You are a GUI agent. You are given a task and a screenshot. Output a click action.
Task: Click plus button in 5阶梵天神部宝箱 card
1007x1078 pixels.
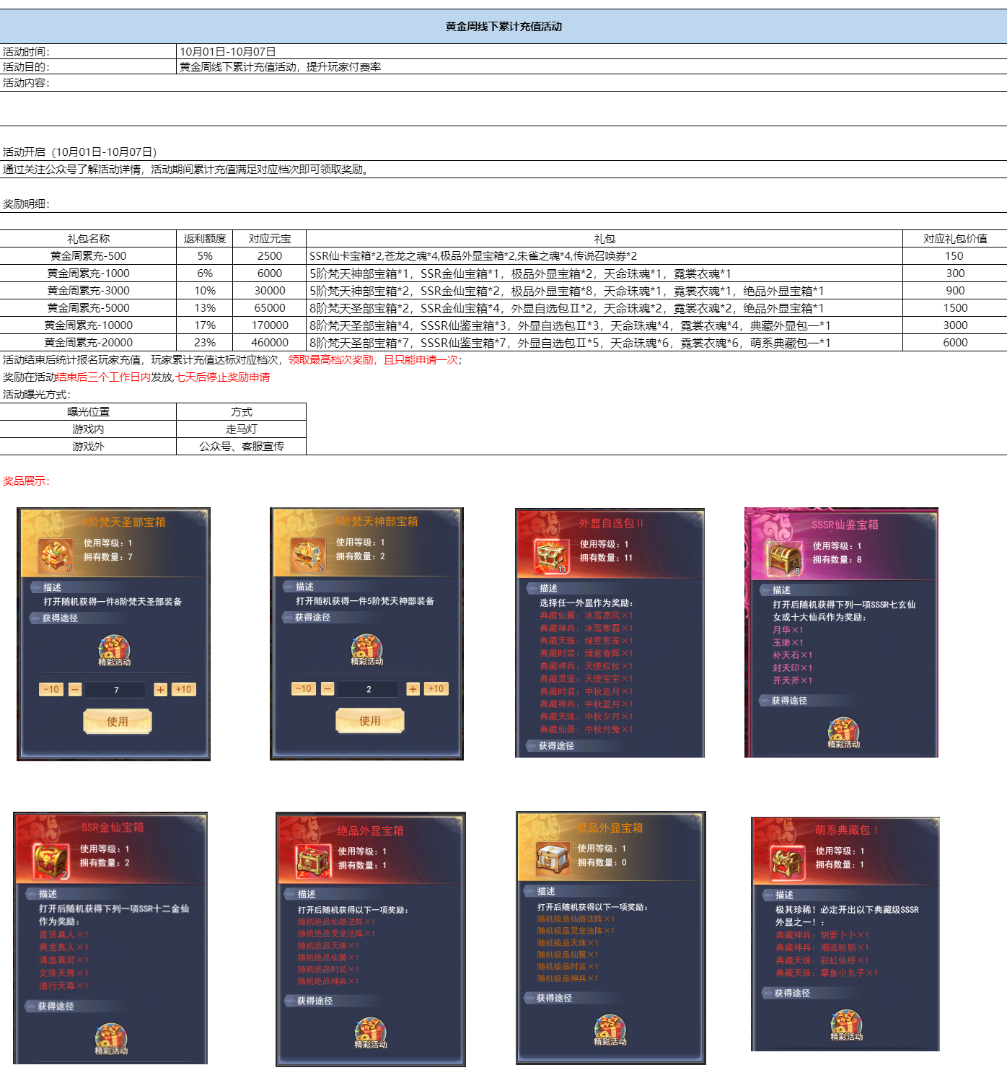[413, 688]
